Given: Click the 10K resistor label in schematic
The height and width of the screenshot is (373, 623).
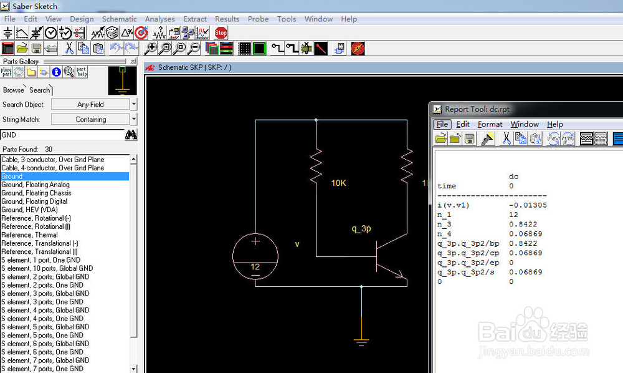Looking at the screenshot, I should pyautogui.click(x=338, y=183).
